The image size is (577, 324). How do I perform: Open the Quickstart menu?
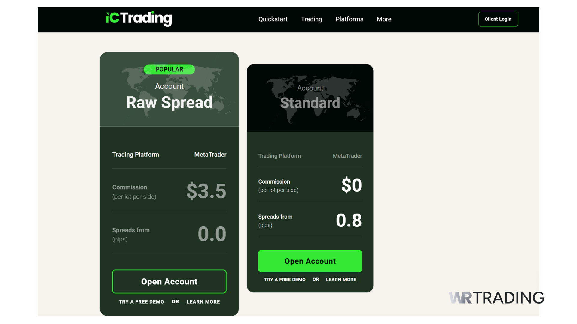pos(273,19)
